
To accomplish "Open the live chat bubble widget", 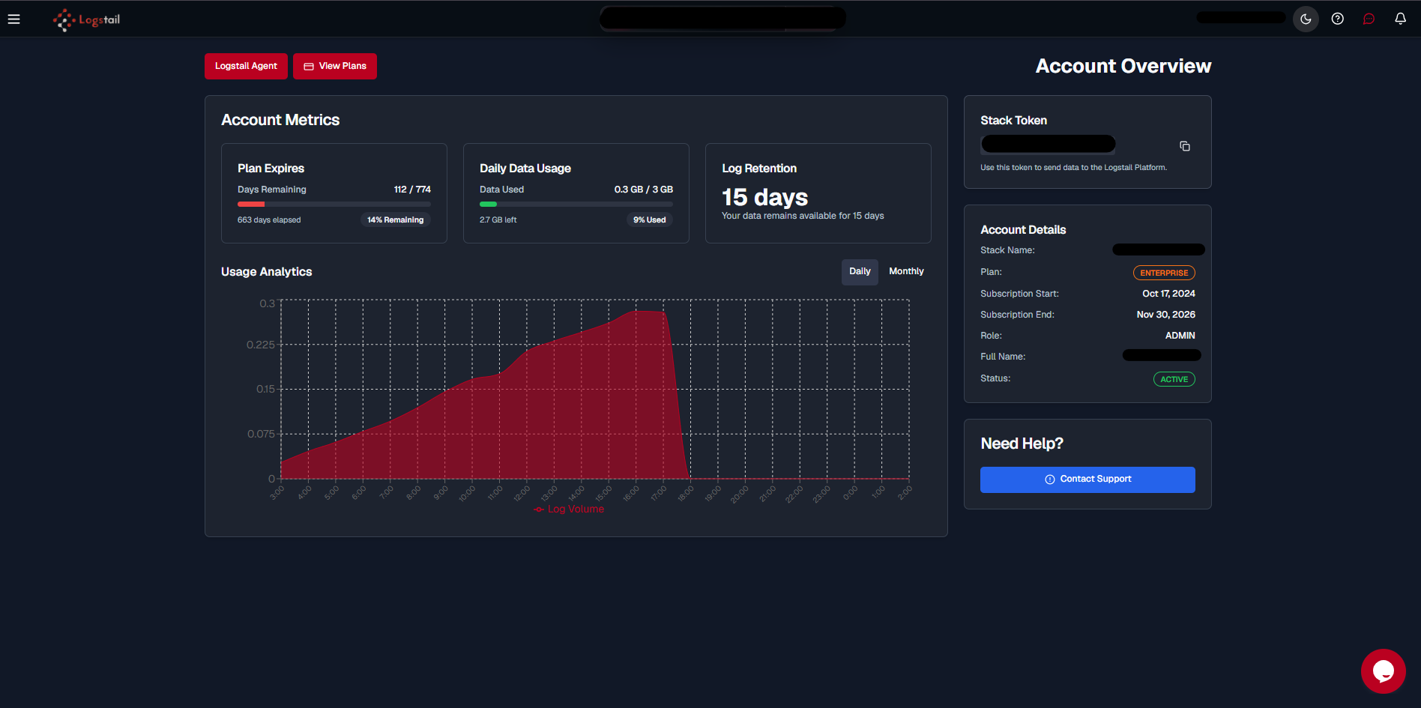I will (1384, 671).
